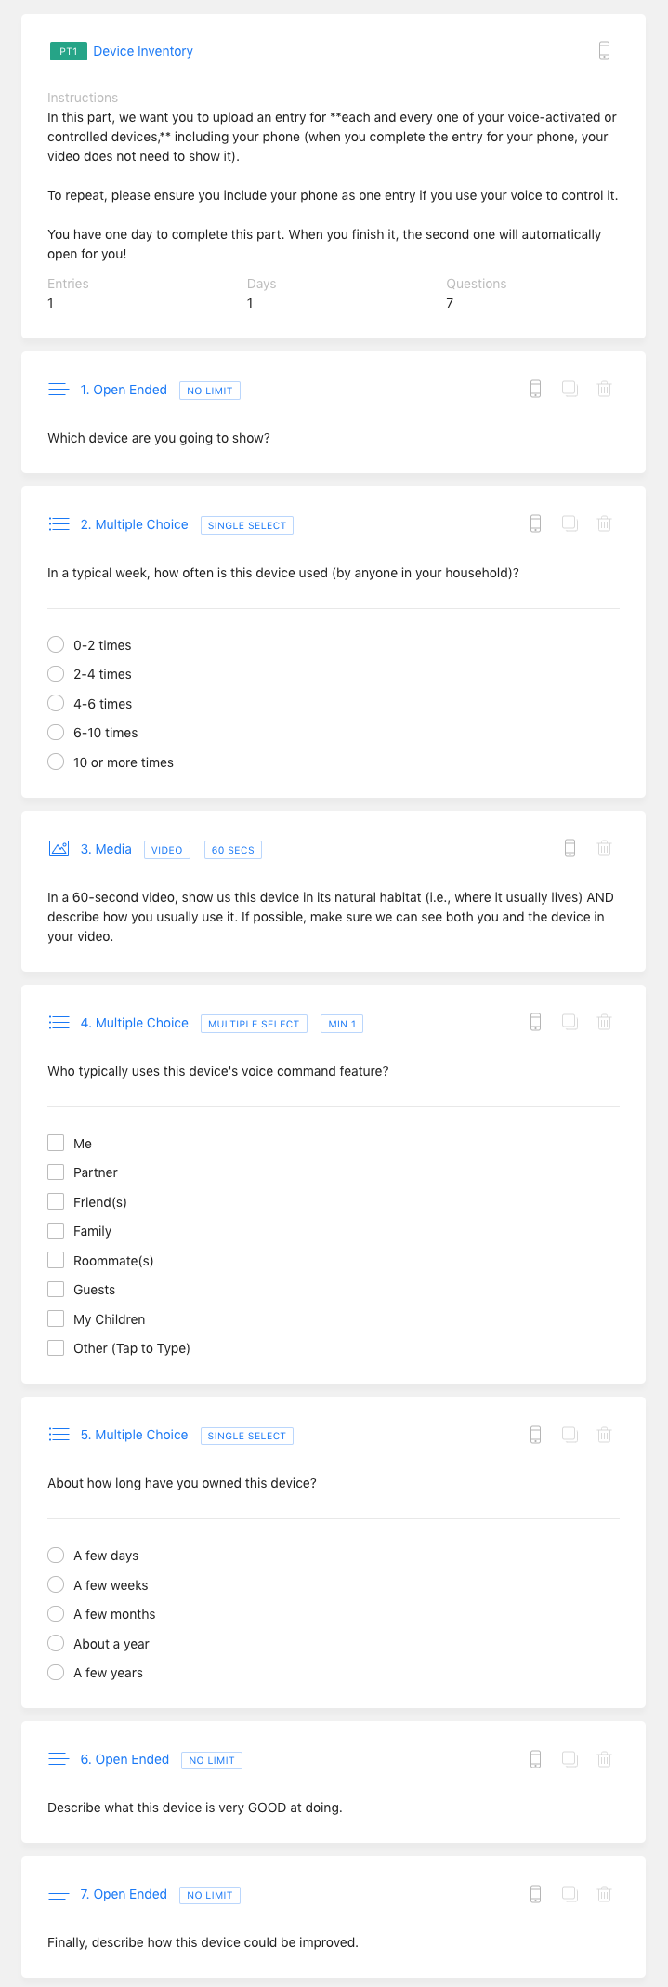The image size is (668, 1987).
Task: Delete question 1 with the trash icon
Action: (x=604, y=389)
